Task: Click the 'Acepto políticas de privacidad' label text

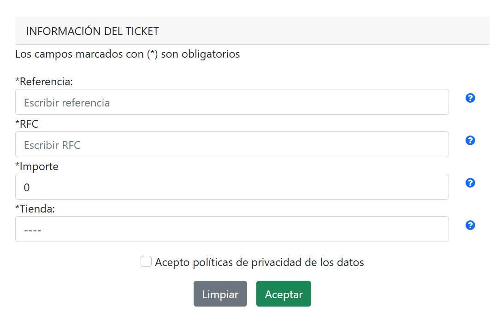Action: pyautogui.click(x=260, y=262)
